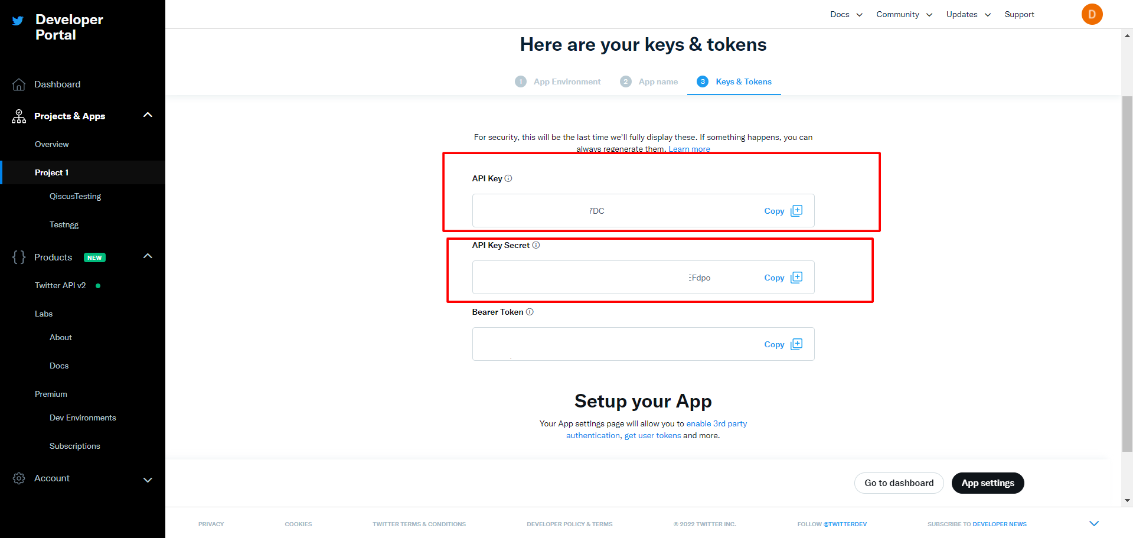Click the Dashboard home icon
The width and height of the screenshot is (1133, 538).
pyautogui.click(x=19, y=84)
